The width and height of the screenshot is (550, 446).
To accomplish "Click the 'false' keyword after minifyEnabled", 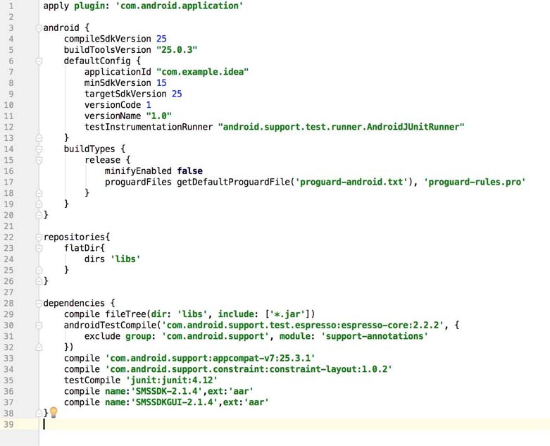I will pos(189,171).
